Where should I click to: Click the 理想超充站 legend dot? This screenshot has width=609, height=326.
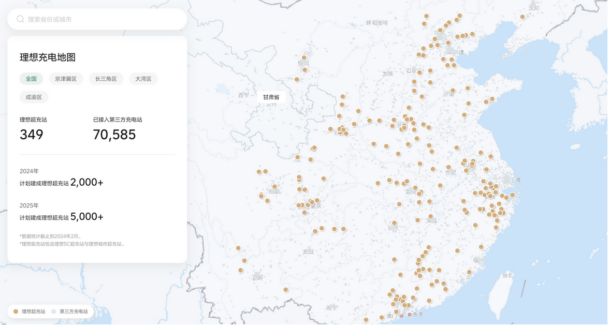16,312
